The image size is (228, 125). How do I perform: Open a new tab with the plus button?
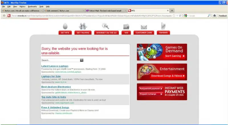172,11
